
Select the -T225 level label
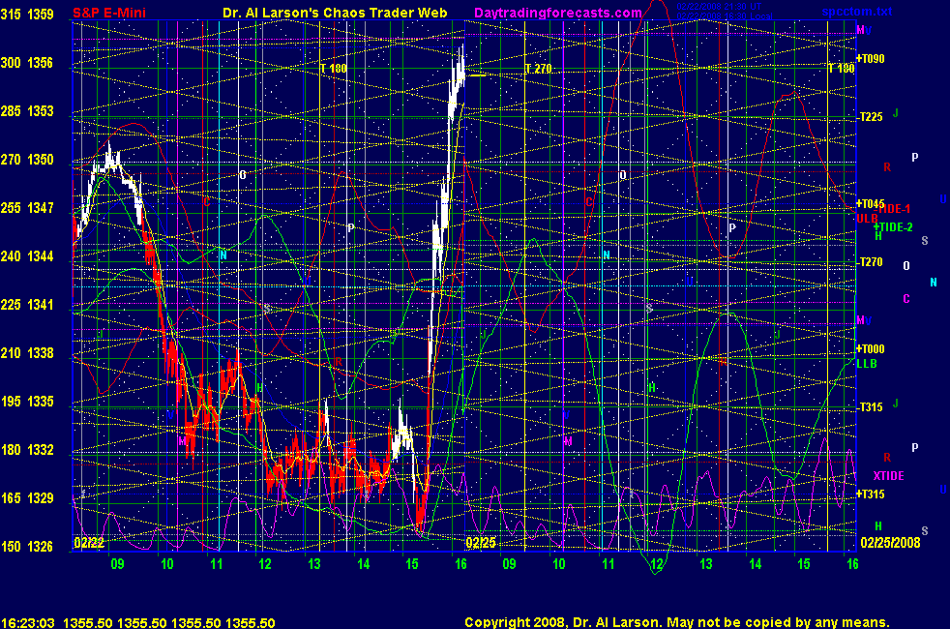[x=871, y=117]
